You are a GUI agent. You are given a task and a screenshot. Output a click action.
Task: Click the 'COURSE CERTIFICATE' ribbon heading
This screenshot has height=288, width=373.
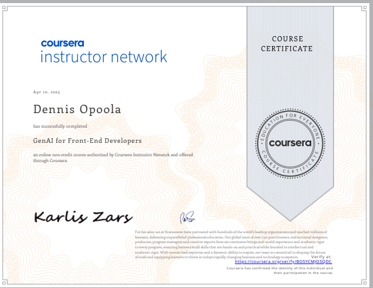coord(287,44)
